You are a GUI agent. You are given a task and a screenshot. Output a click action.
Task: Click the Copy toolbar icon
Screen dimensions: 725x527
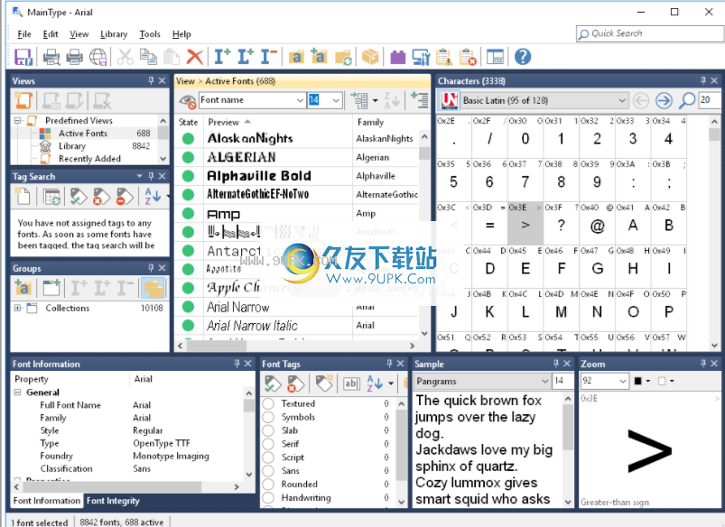[x=148, y=57]
